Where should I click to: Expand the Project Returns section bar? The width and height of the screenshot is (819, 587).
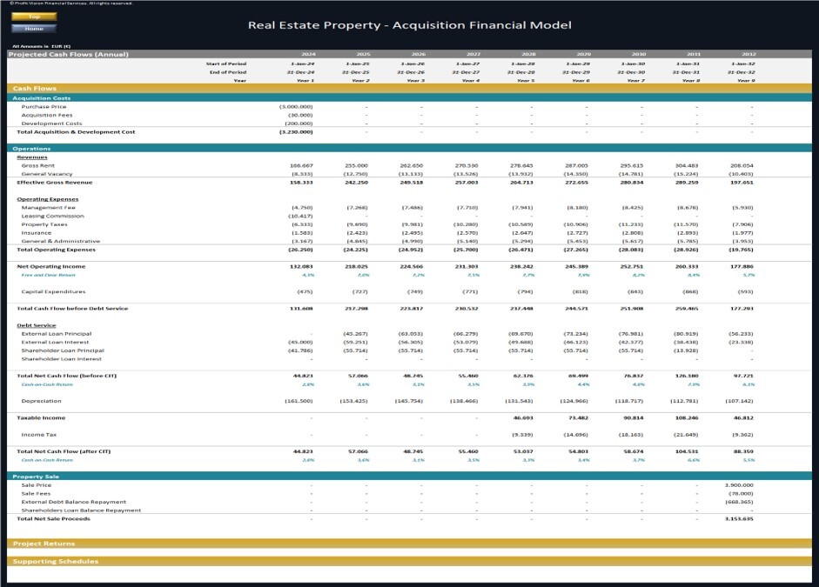tap(409, 544)
